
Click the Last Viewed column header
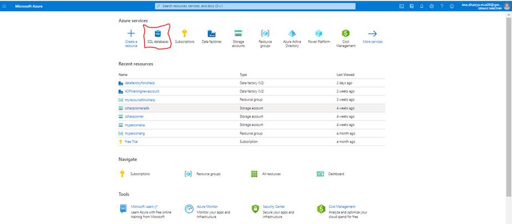pyautogui.click(x=346, y=75)
